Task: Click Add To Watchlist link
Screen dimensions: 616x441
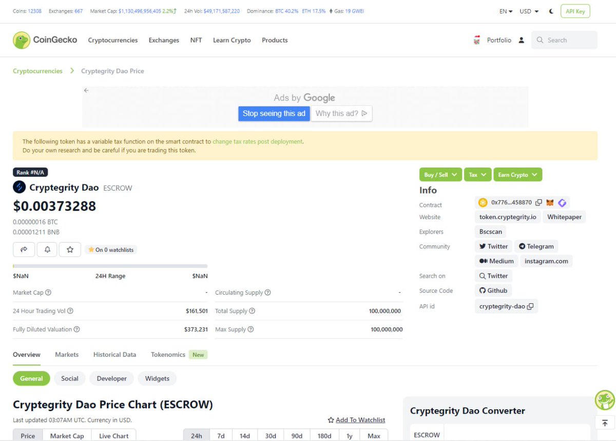Action: pos(356,420)
